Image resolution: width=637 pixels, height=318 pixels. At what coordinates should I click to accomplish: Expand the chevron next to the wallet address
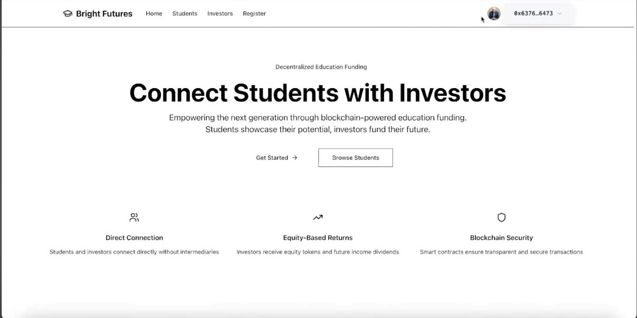(559, 13)
